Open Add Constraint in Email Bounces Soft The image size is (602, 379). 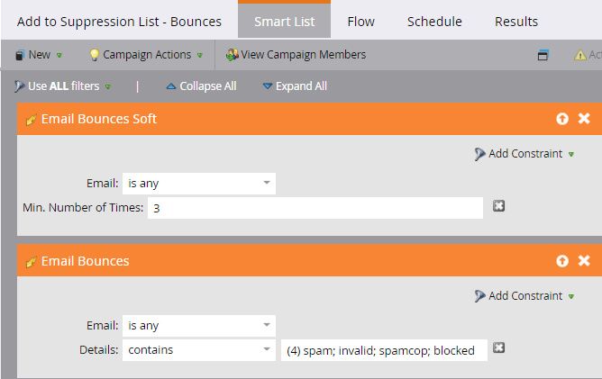pyautogui.click(x=524, y=154)
